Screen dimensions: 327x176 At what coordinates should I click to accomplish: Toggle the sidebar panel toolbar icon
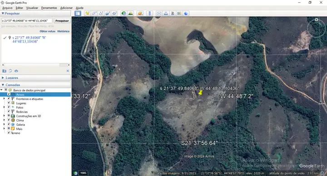click(x=78, y=13)
